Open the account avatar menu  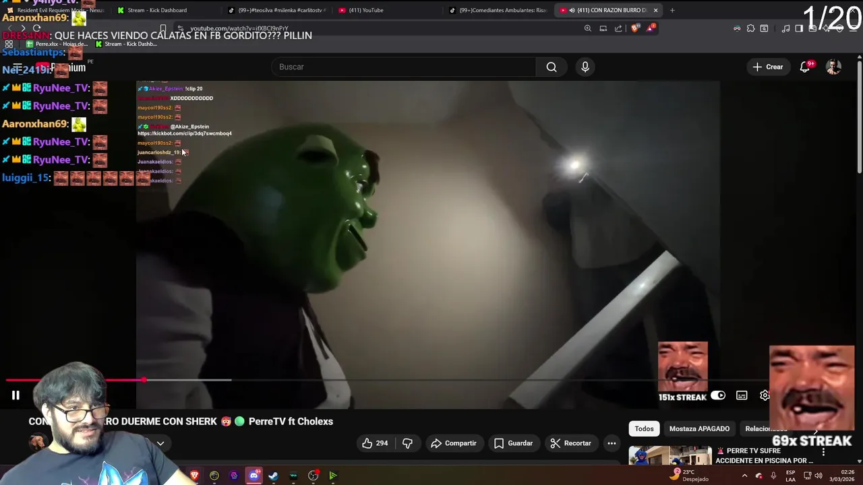click(834, 67)
